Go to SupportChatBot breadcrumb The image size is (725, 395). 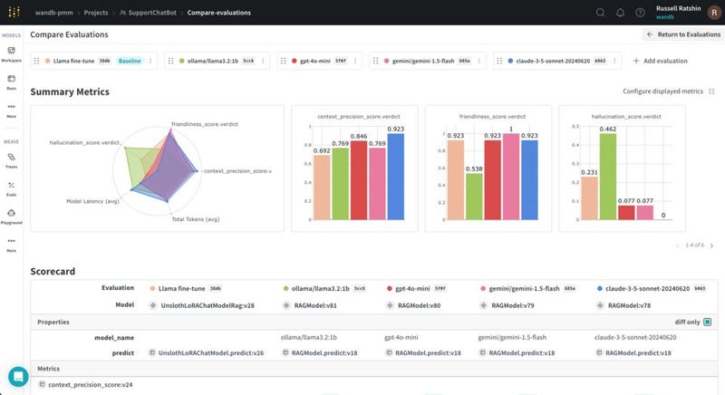tap(148, 13)
